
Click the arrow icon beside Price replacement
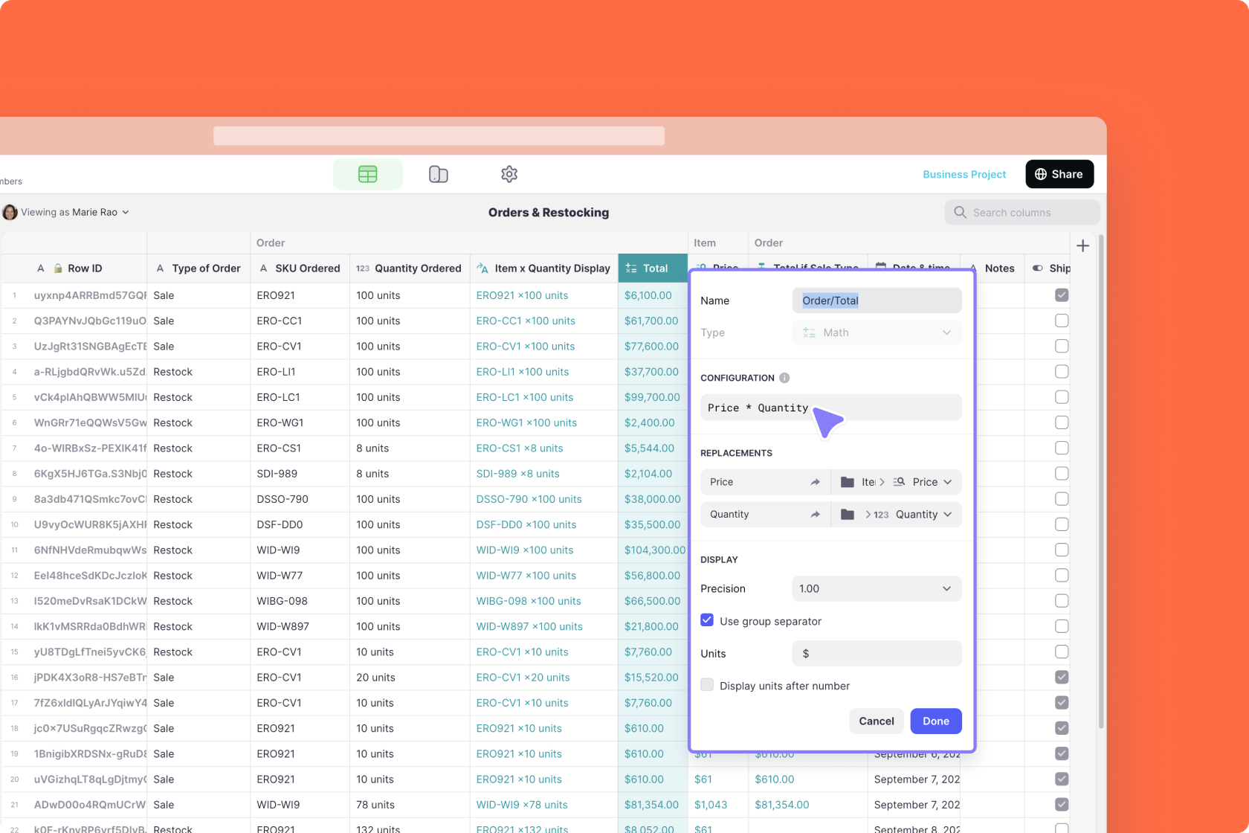[815, 482]
